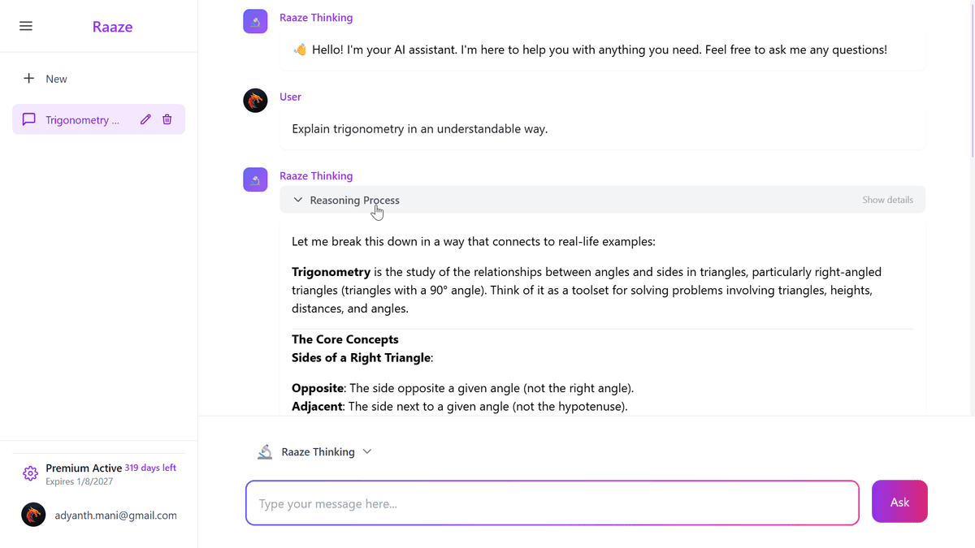Viewport: 975px width, 548px height.
Task: Click the User message avatar icon
Action: (255, 100)
